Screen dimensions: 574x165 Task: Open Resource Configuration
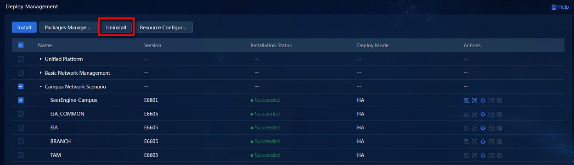(x=163, y=27)
